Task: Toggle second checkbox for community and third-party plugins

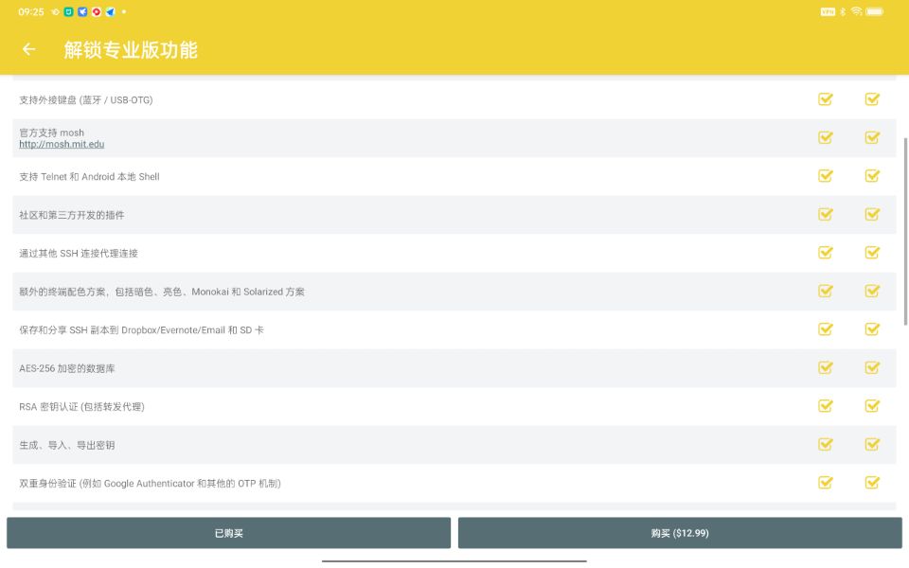Action: point(872,214)
